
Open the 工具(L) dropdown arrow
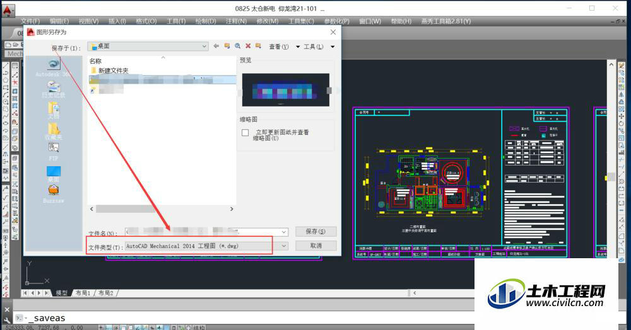(333, 47)
